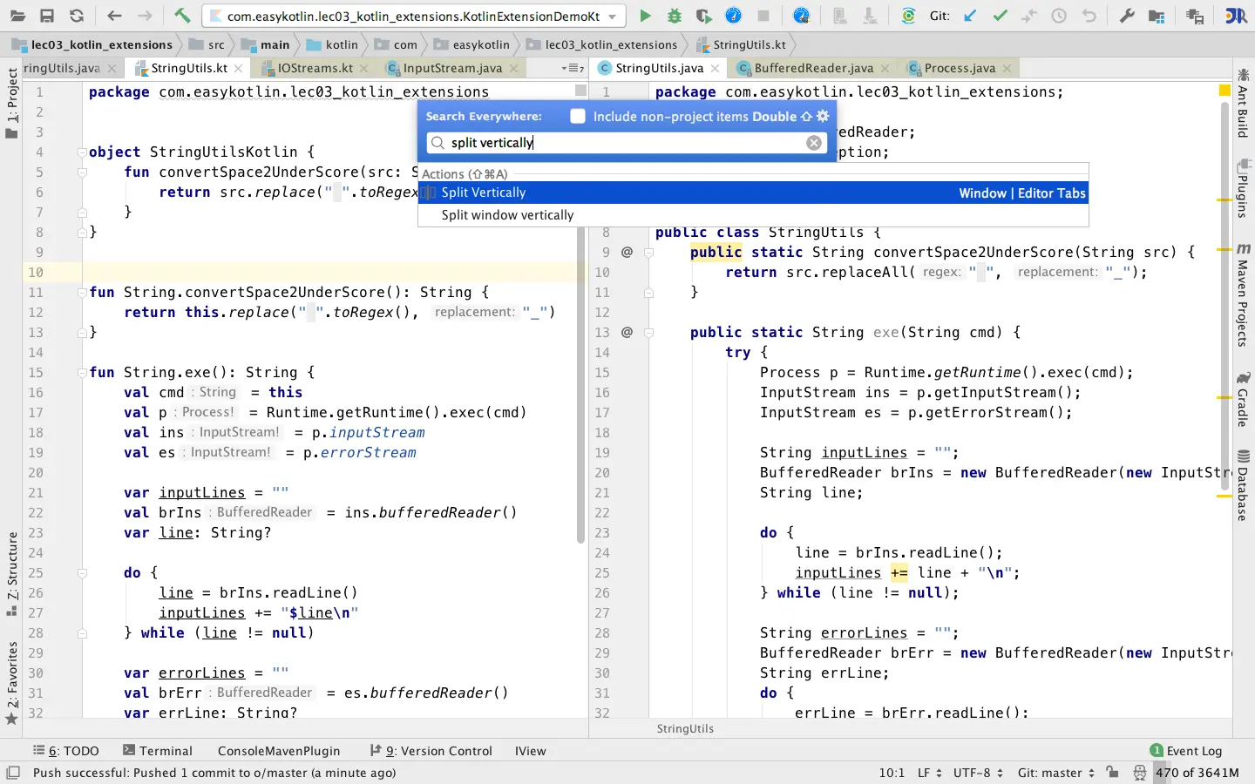Open Project Structure folder icon
This screenshot has height=784, width=1255.
[x=1157, y=16]
